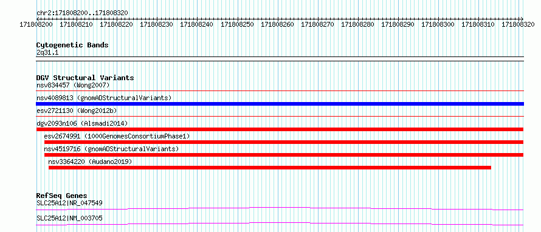The image size is (541, 232).
Task: Click esv2674991 1000GenomesConsortiumPhase1 label
Action: point(117,136)
